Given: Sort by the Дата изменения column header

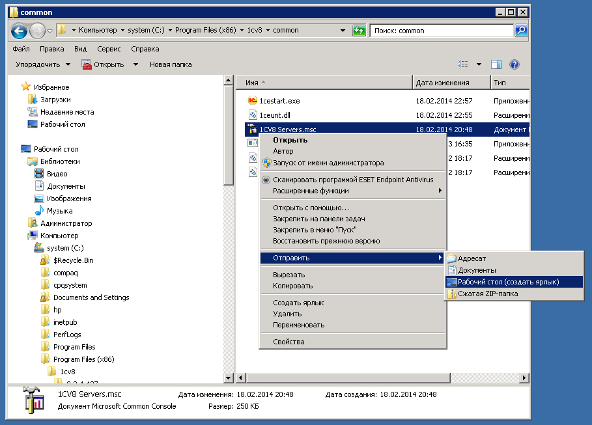Looking at the screenshot, I should (451, 83).
